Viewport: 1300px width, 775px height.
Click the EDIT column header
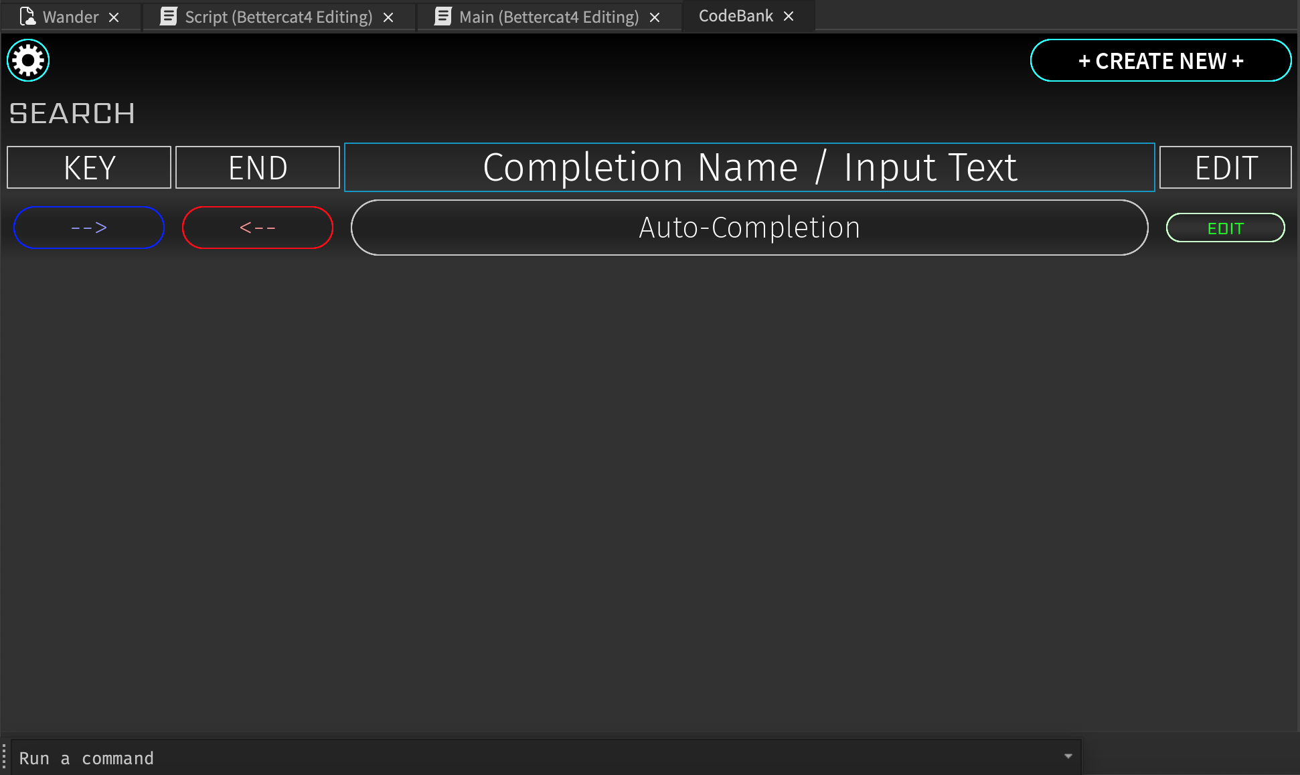click(1224, 167)
